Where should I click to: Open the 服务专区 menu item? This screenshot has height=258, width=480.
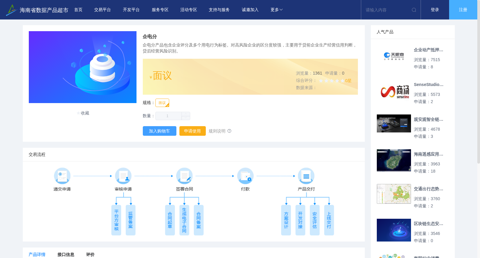coord(160,10)
